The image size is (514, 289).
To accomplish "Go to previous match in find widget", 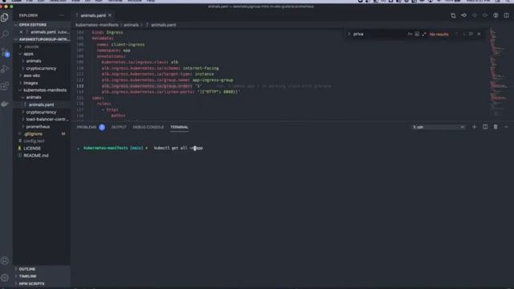I will coord(456,34).
